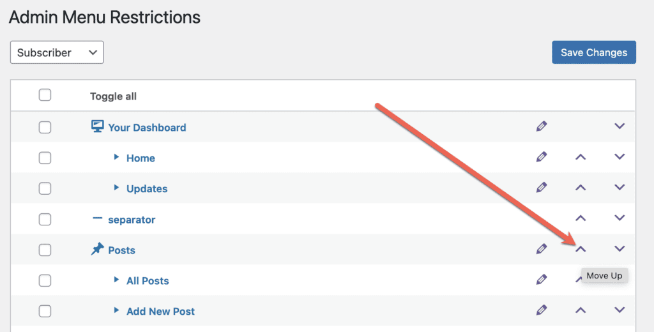
Task: Open the Subscriber role dropdown
Action: pos(57,53)
